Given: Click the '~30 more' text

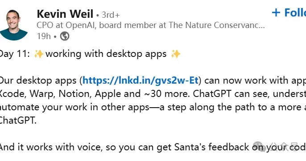Looking at the screenshot, I should point(167,94).
